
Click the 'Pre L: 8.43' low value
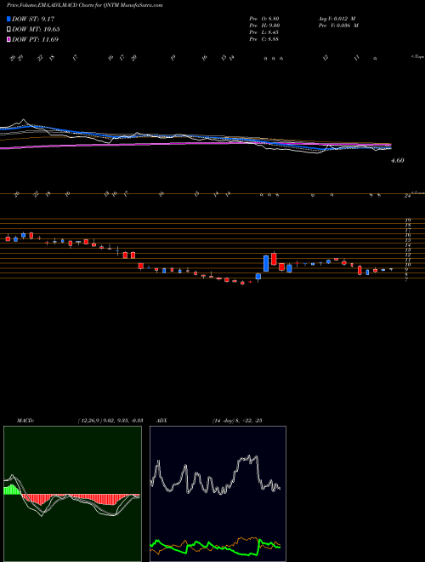coord(264,32)
